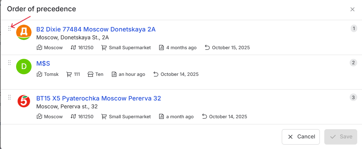Click the Dixie orange store logo
Screen dimensions: 362x149
(24, 32)
